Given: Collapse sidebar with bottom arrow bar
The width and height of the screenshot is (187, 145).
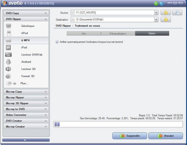Looking at the screenshot, I should pos(26,140).
